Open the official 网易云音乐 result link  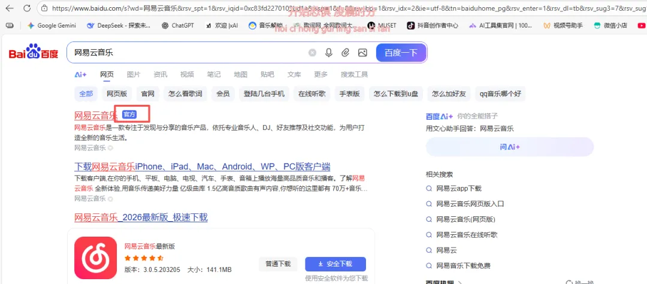[96, 115]
